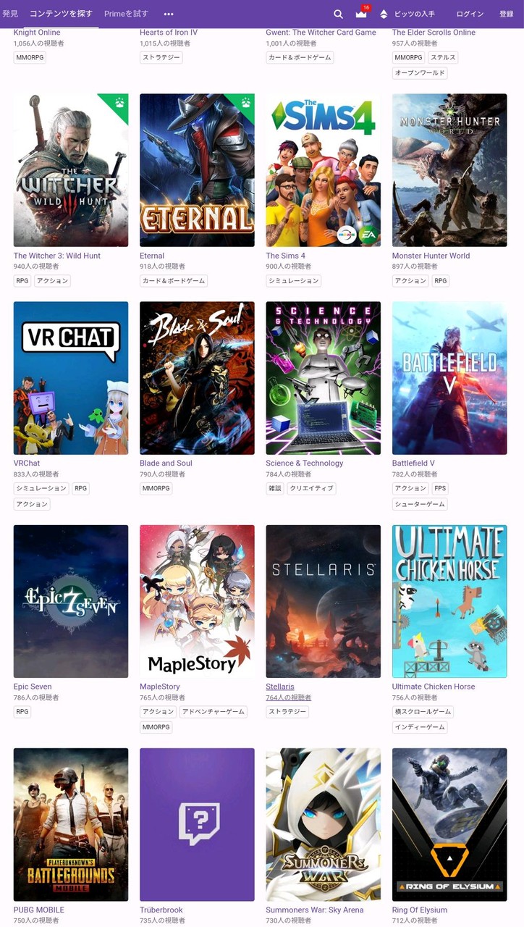Click the アドベンチャーゲーム tag under MapleStory
The height and width of the screenshot is (927, 524).
click(214, 712)
